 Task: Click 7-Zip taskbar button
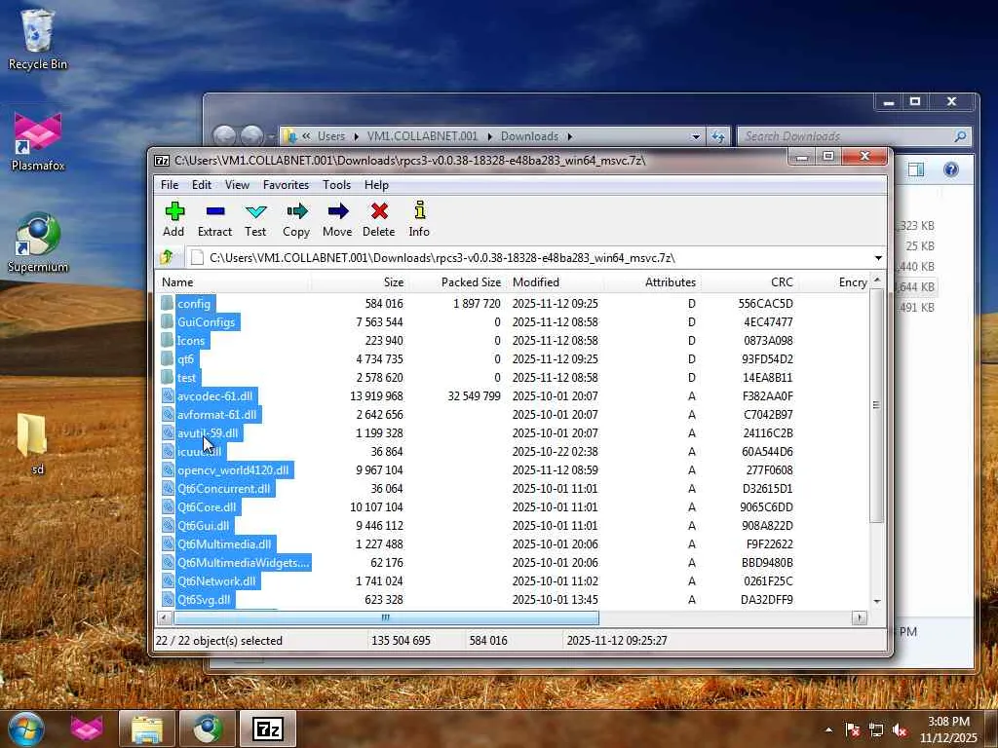[267, 729]
